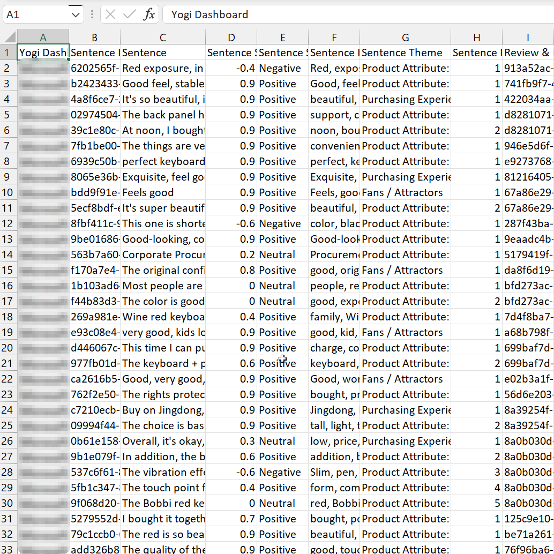Click cell 'very good, kids lo'
The height and width of the screenshot is (554, 554).
point(162,332)
